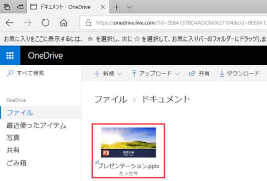Close the ドキュメント - OneDrive tab
This screenshot has height=181, width=267.
(103, 7)
